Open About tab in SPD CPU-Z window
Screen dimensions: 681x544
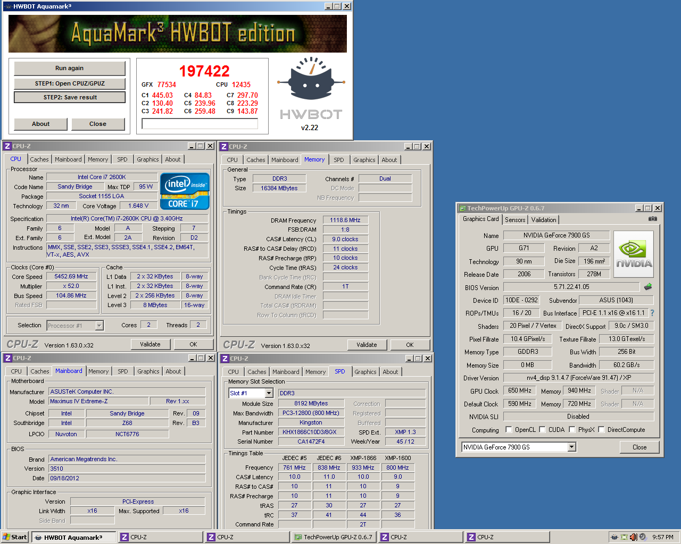pyautogui.click(x=391, y=372)
